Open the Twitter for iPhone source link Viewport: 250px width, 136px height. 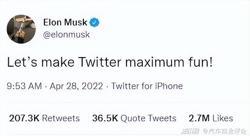147,86
